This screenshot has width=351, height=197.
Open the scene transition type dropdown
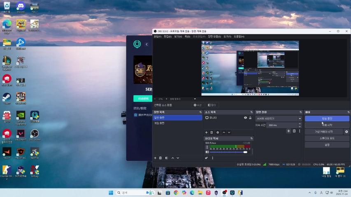279,118
